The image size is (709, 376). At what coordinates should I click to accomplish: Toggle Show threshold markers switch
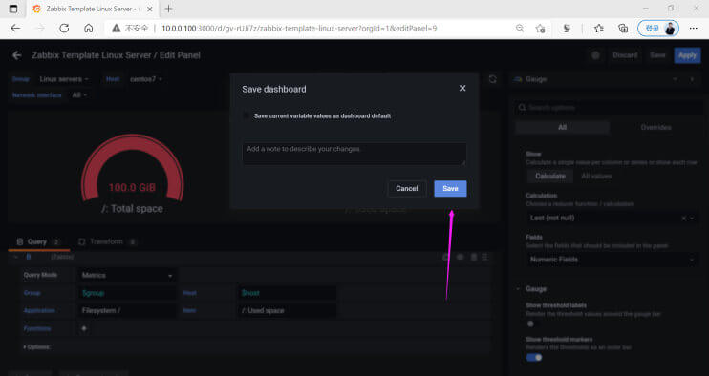pyautogui.click(x=533, y=358)
